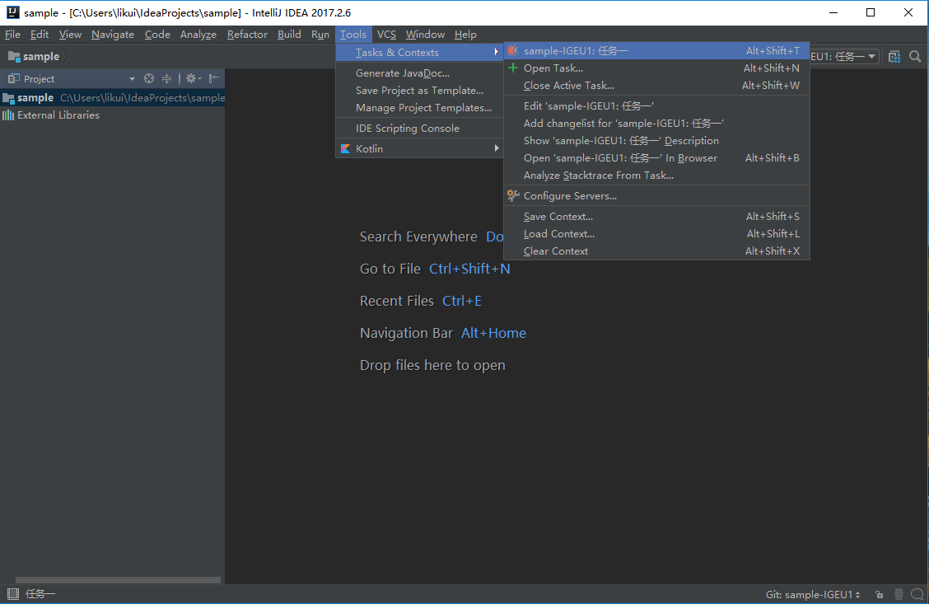Click the Project panel title label

(39, 78)
